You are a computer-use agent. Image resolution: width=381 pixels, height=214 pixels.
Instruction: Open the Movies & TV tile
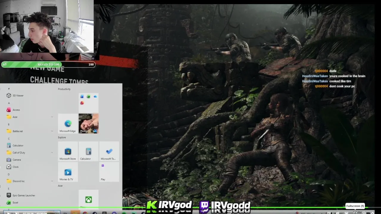tap(68, 172)
